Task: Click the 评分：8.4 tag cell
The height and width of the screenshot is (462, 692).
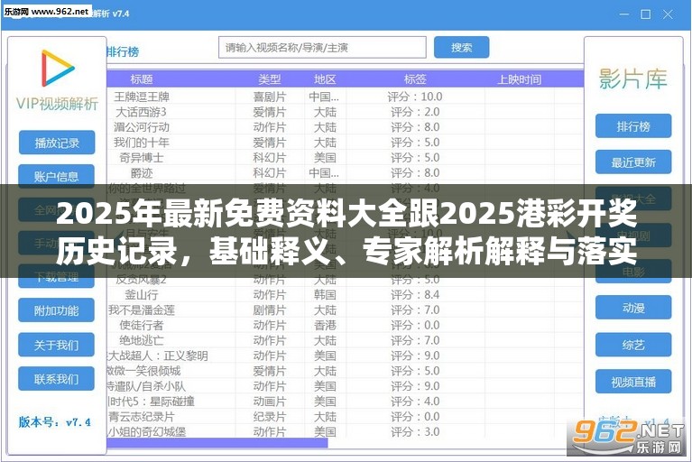Action: point(415,295)
